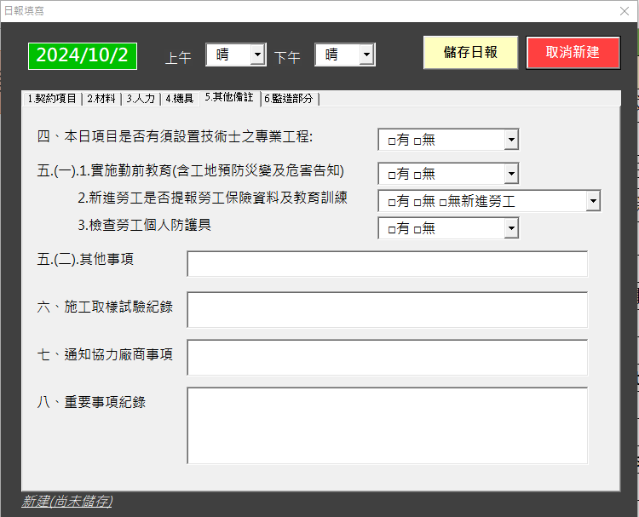The width and height of the screenshot is (639, 517).
Task: Click the 七、通知協力廠商事項 text field
Action: (387, 357)
